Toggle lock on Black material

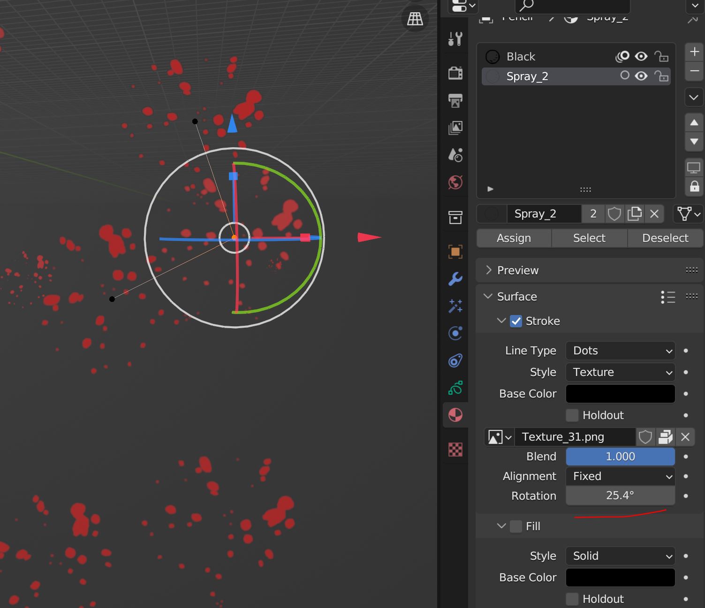point(661,56)
